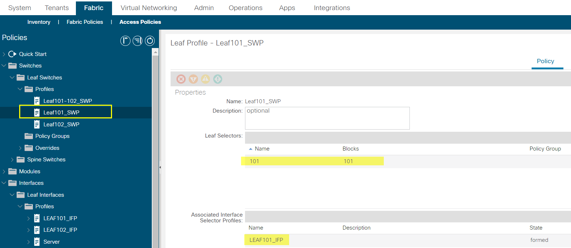Go to the Fabric Policies submenu
This screenshot has width=571, height=248.
(x=85, y=22)
